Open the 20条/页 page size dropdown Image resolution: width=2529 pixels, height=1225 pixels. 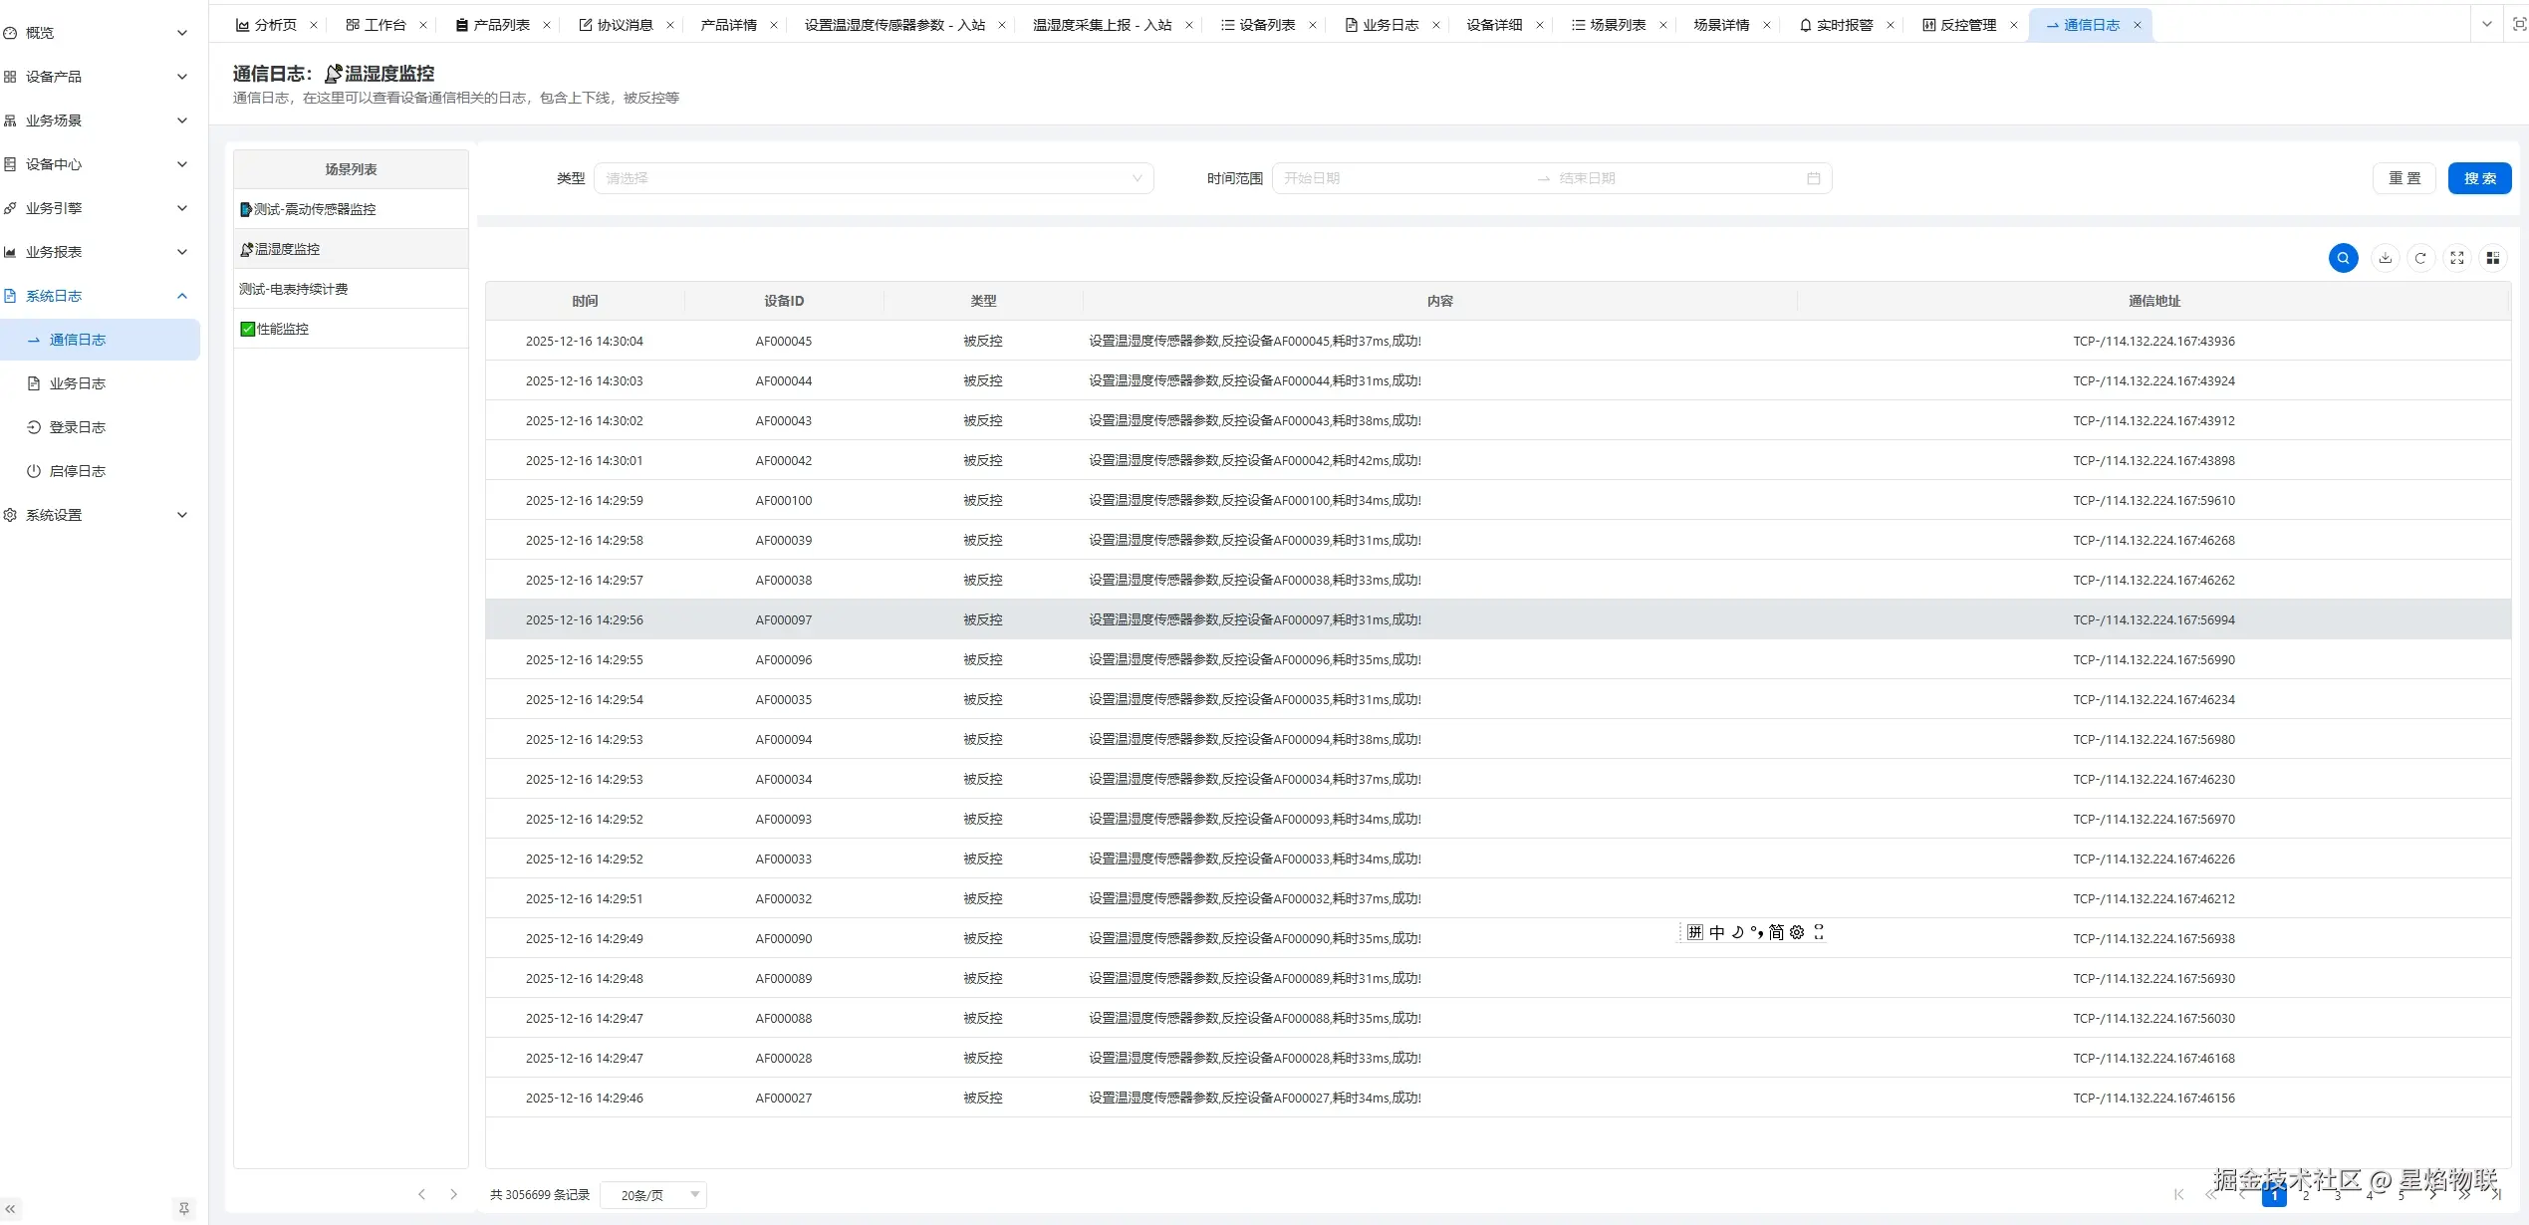coord(653,1194)
